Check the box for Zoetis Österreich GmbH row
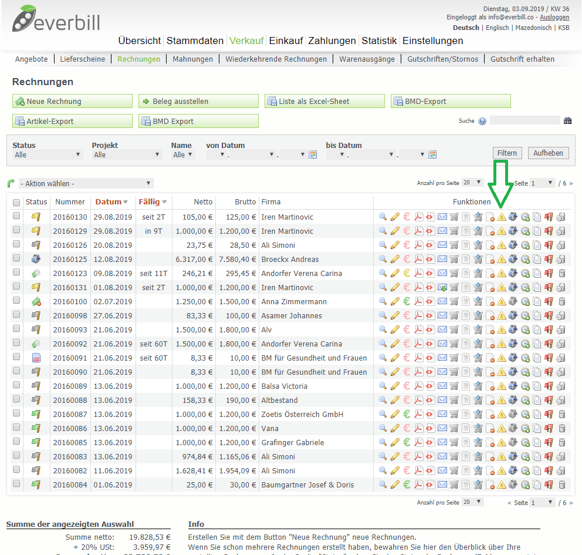Image resolution: width=582 pixels, height=555 pixels. coord(16,413)
